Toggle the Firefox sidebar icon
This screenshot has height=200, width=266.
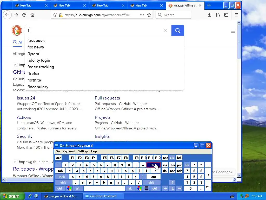(226, 15)
